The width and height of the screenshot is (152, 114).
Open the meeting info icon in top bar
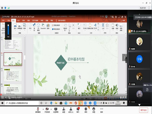[2, 8]
